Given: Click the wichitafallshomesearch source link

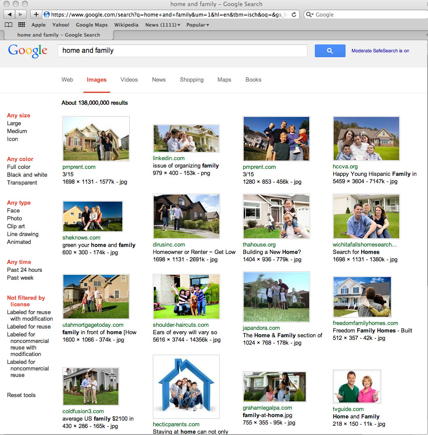Looking at the screenshot, I should [x=365, y=244].
